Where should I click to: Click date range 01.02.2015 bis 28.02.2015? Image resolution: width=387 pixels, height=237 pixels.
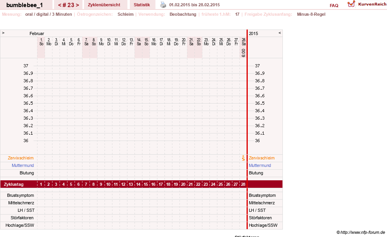point(194,5)
